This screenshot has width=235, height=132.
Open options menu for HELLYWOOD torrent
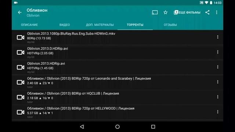pos(218,112)
